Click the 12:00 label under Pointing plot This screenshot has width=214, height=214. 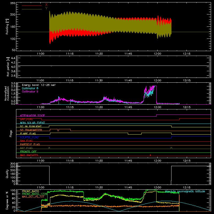[157, 54]
